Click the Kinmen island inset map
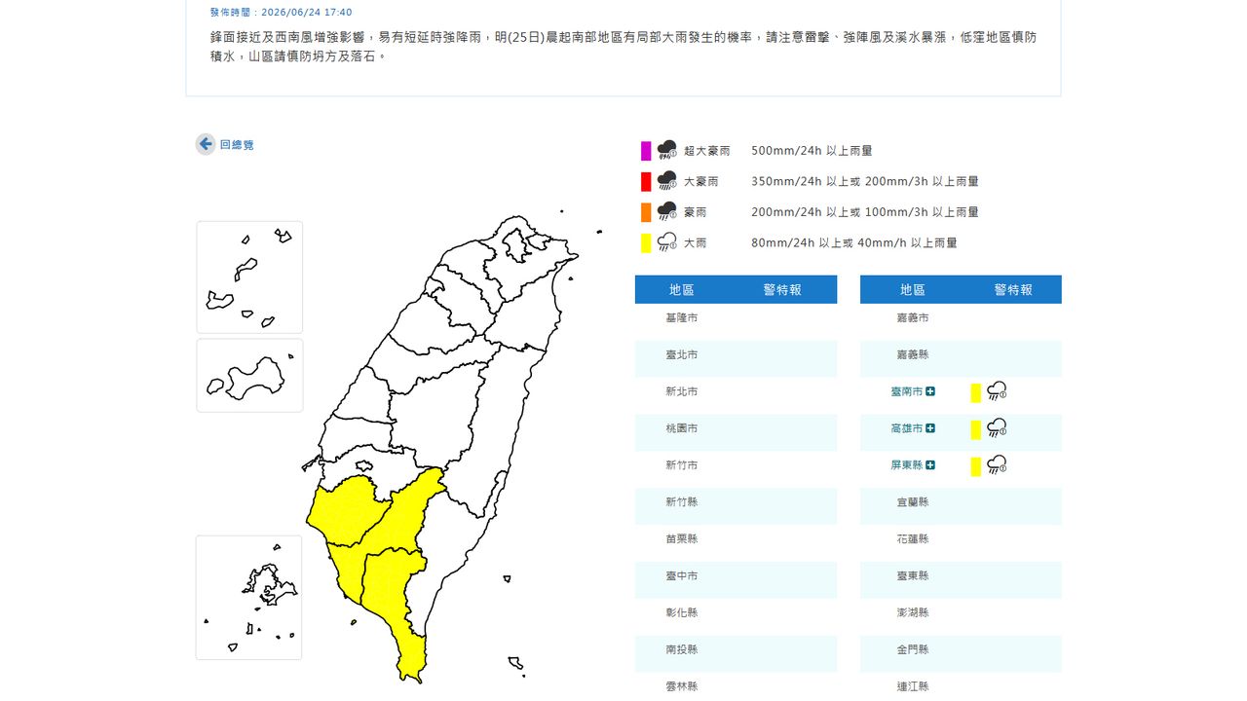1247x701 pixels. pos(249,376)
